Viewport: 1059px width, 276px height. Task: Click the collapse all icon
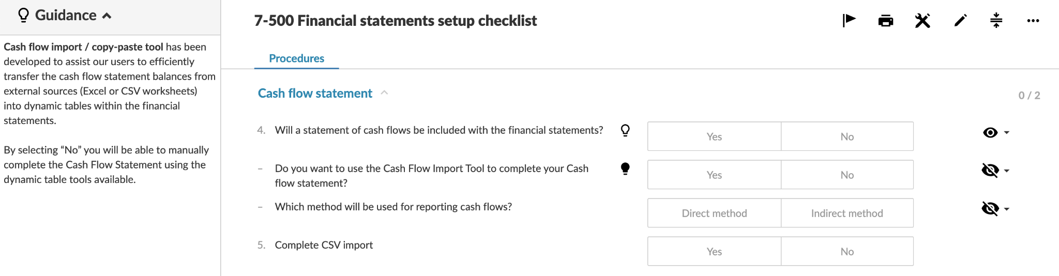coord(996,21)
